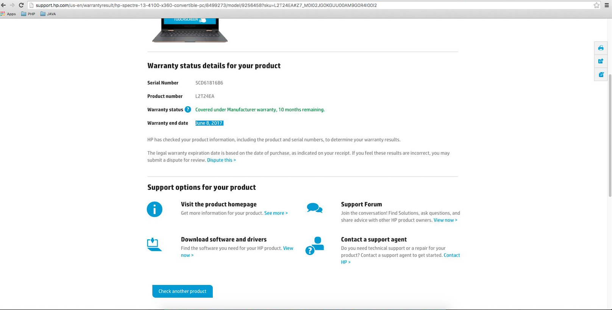The height and width of the screenshot is (310, 612).
Task: Click the 'Warranty end date' label
Action: [168, 123]
